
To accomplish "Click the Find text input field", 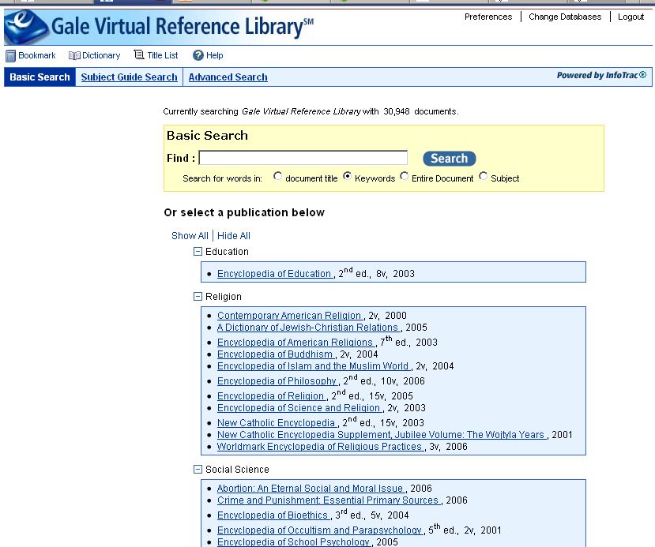I will click(x=303, y=158).
